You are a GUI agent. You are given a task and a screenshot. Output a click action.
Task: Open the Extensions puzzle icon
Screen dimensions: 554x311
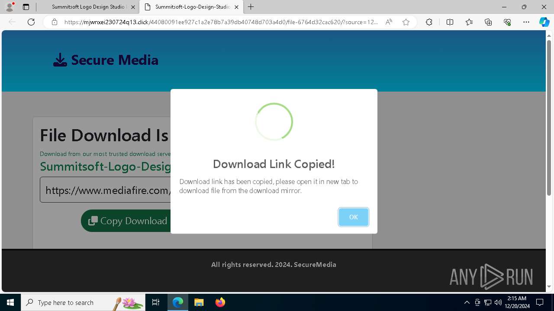(x=429, y=22)
